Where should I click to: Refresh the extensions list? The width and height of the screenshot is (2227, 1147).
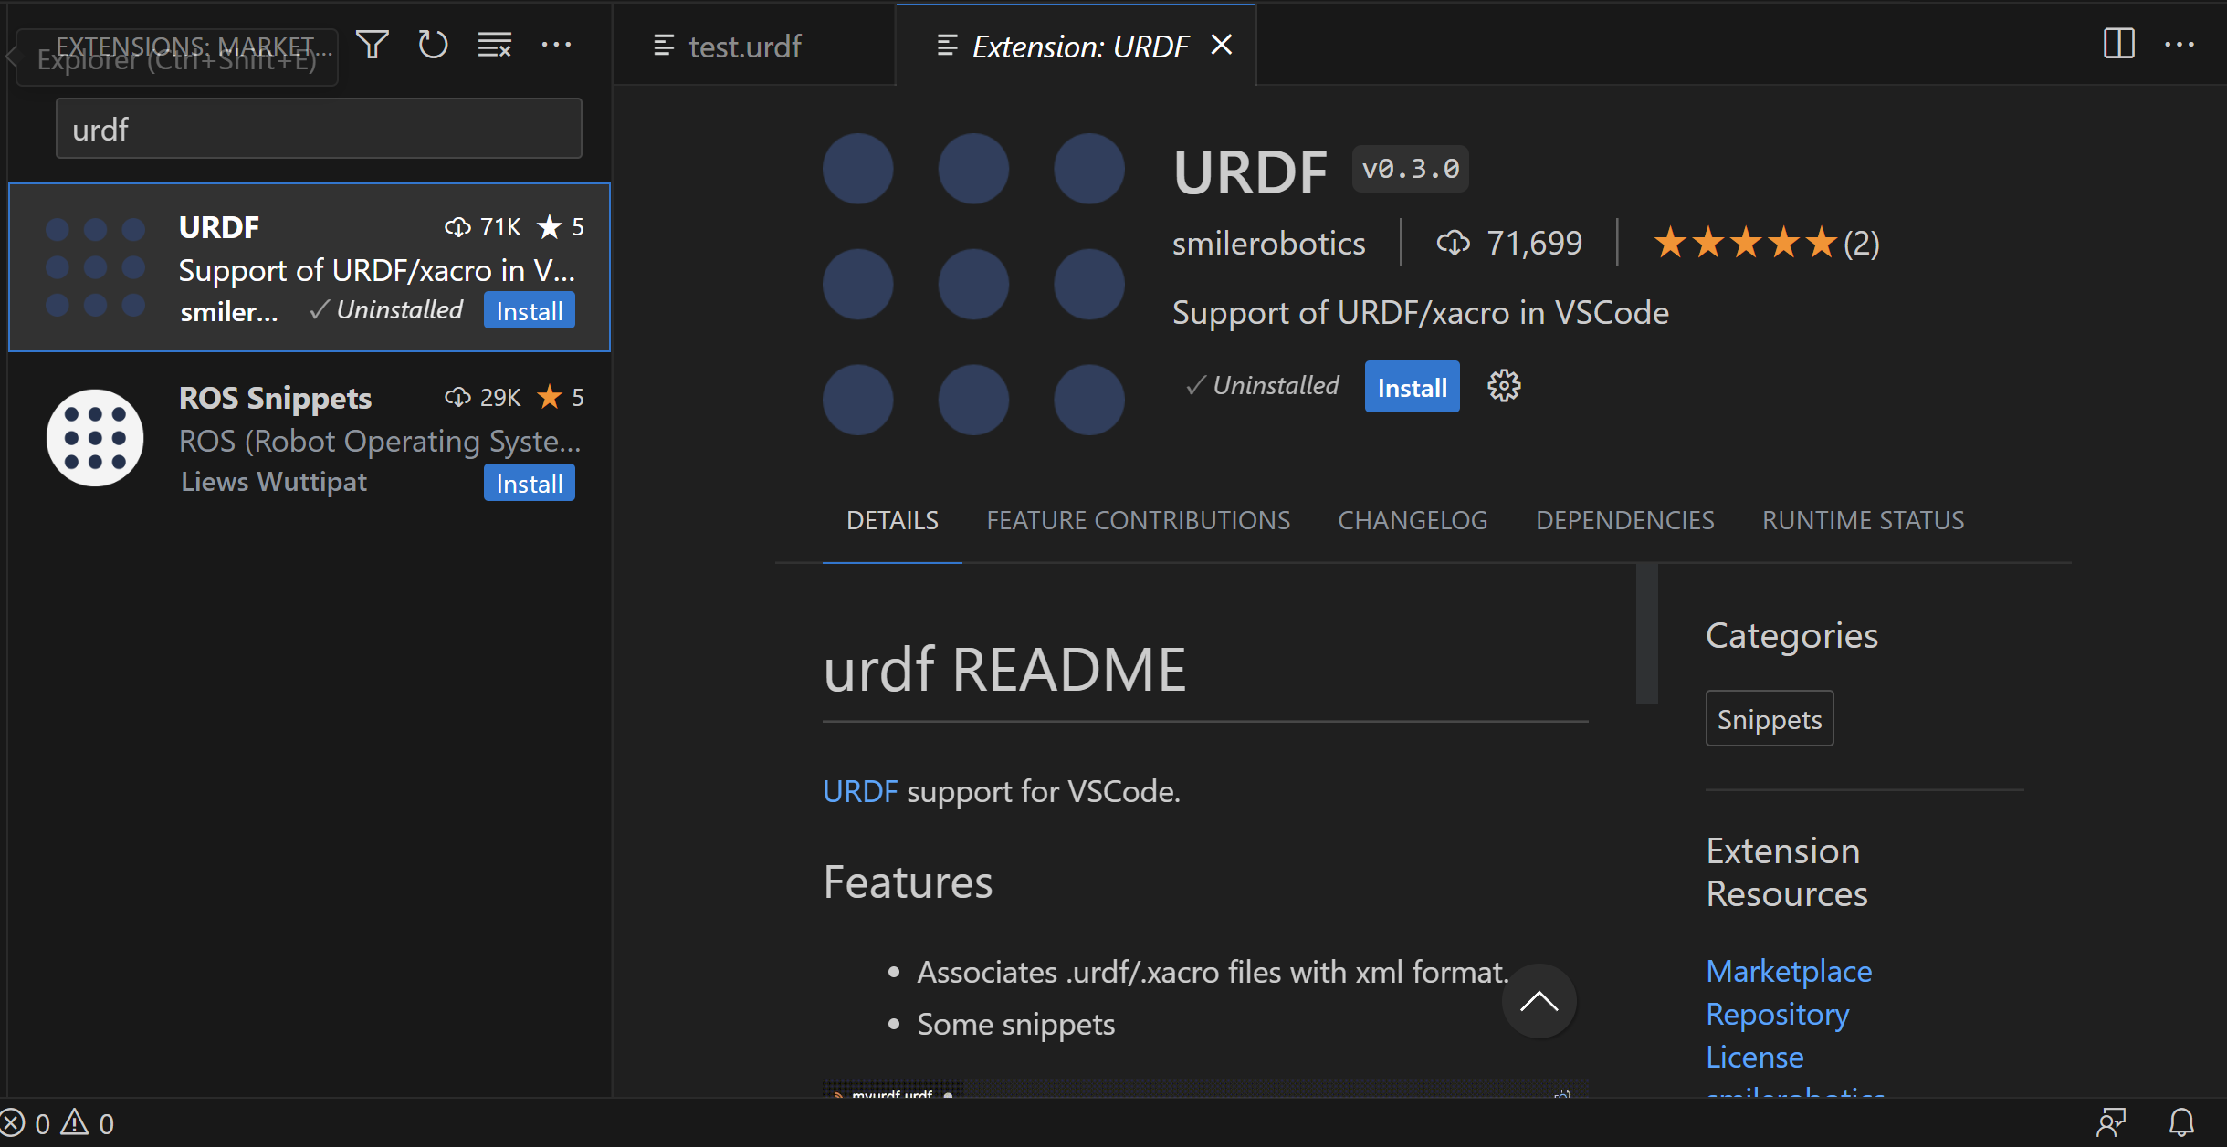[433, 45]
